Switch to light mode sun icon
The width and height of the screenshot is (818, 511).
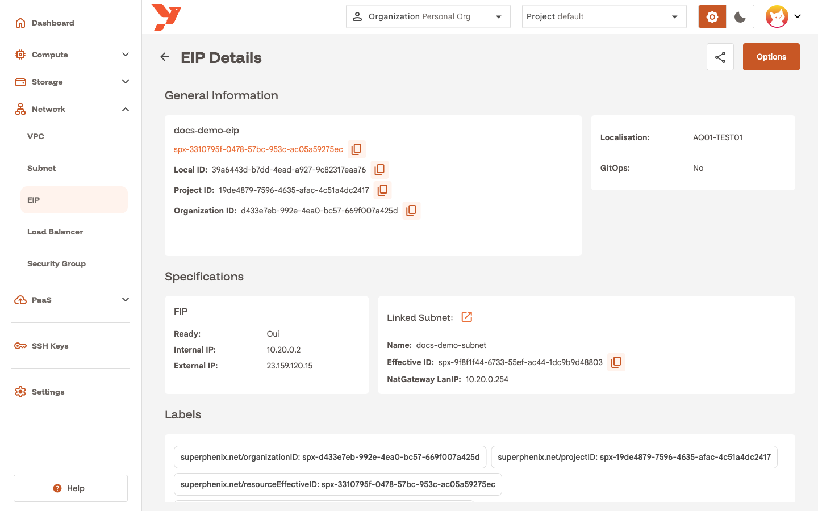pos(712,16)
